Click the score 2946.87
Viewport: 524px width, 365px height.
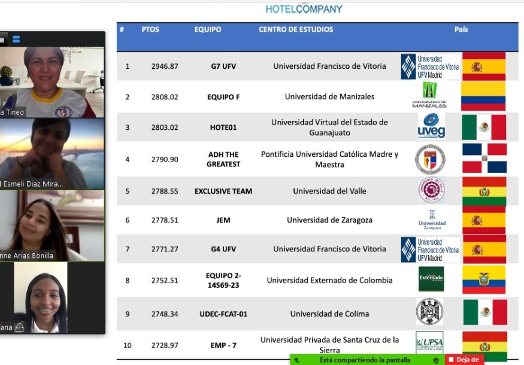[x=165, y=66]
